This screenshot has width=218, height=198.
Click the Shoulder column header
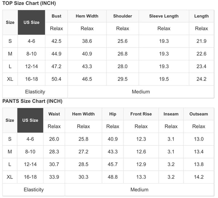pyautogui.click(x=122, y=16)
